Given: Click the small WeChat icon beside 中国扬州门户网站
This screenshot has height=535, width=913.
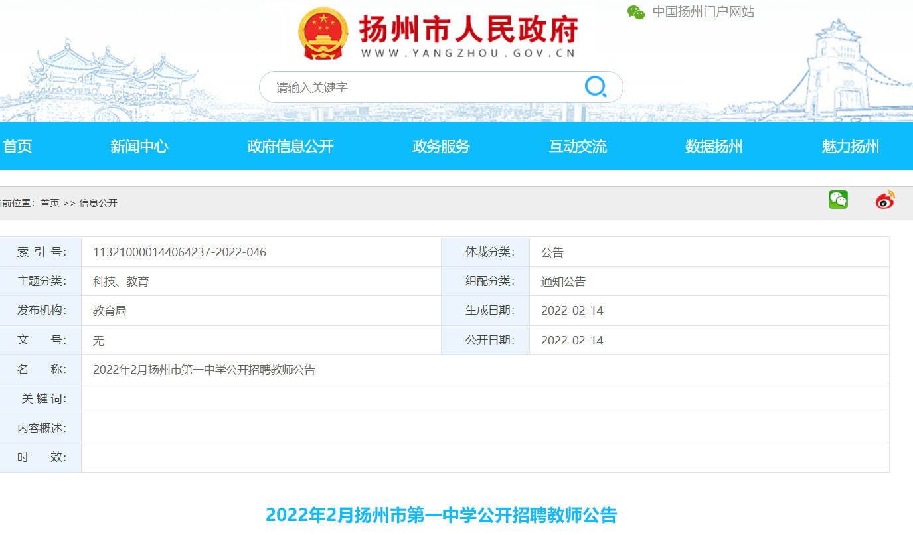Looking at the screenshot, I should tap(636, 12).
